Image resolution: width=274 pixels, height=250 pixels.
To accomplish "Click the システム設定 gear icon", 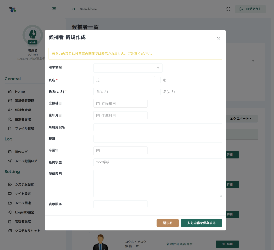I will click(x=10, y=184).
